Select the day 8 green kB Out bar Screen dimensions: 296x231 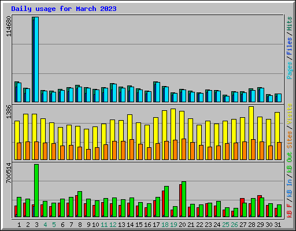tap(80, 204)
